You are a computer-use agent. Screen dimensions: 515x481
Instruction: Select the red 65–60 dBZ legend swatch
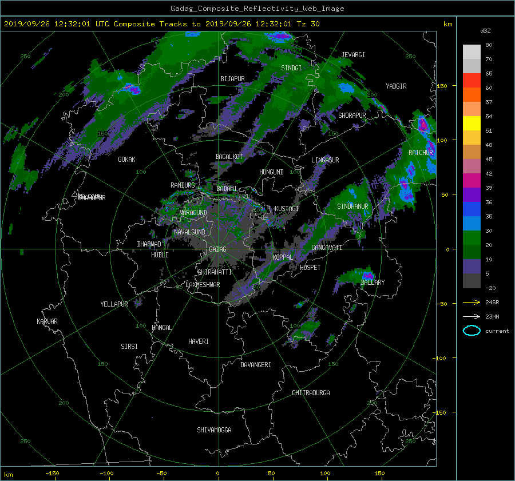pos(472,80)
